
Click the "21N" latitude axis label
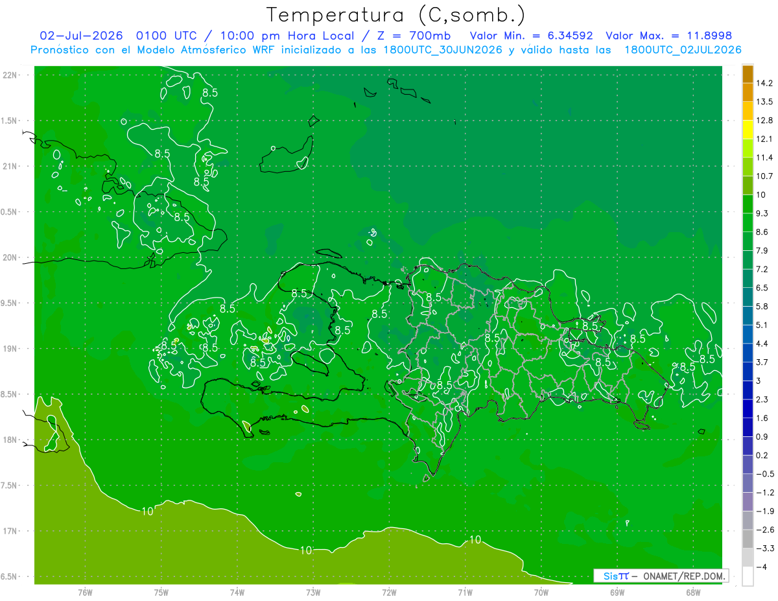point(10,166)
